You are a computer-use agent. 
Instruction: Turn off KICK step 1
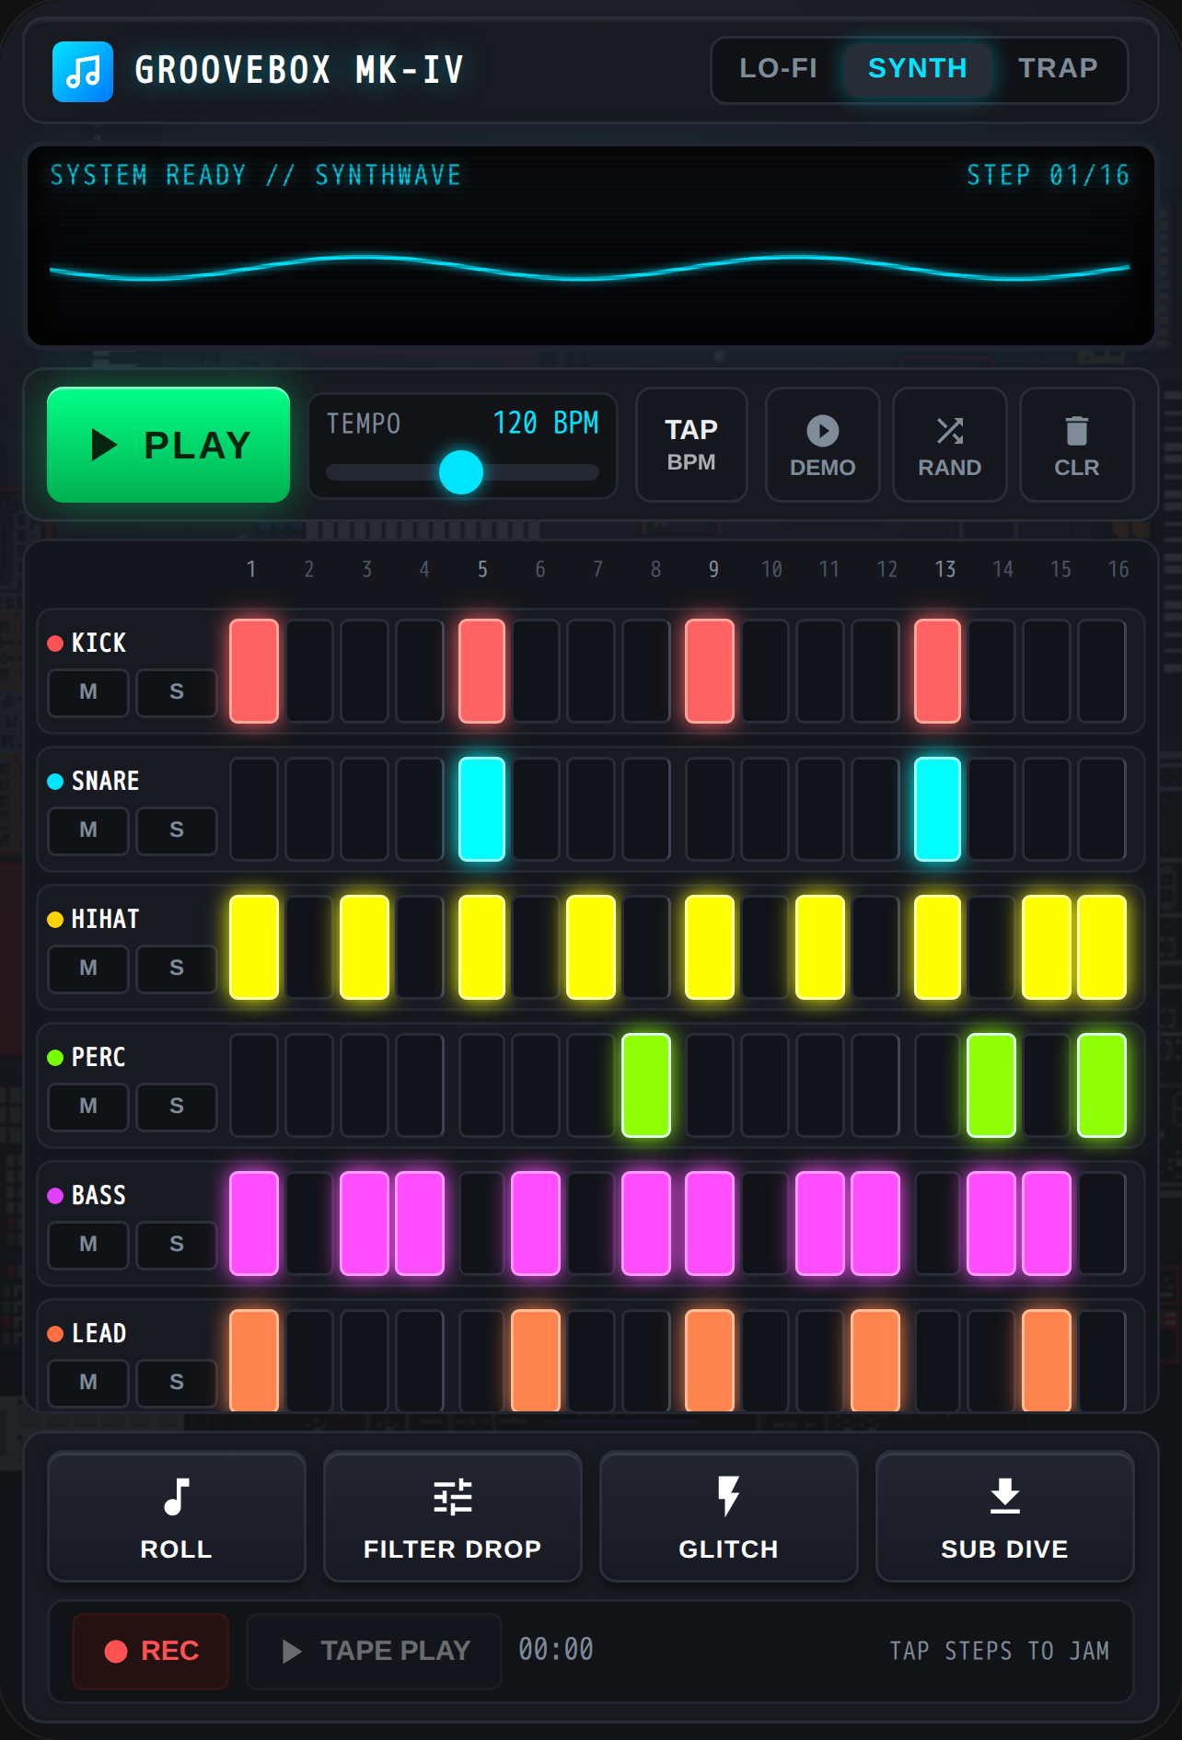[254, 671]
